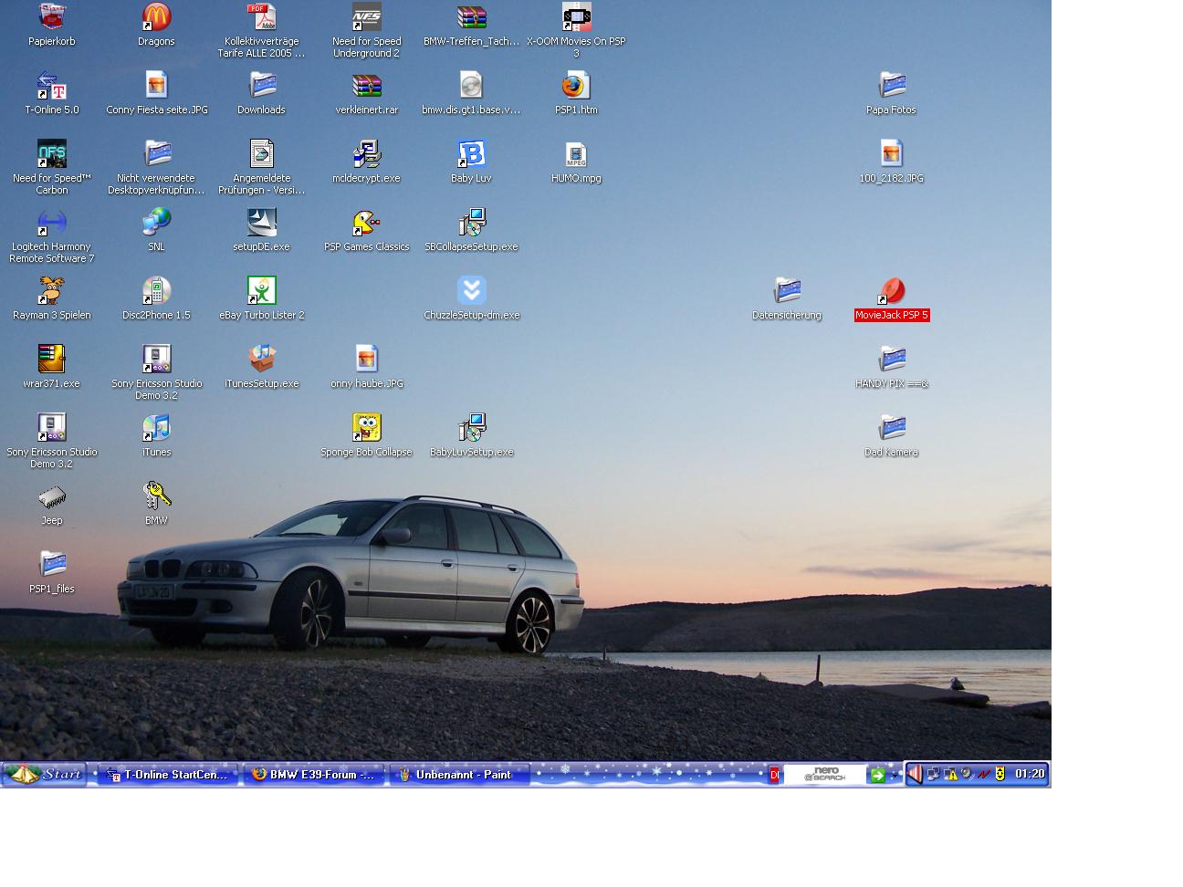
Task: Select the Need for Speed Carbon shortcut
Action: pos(52,154)
